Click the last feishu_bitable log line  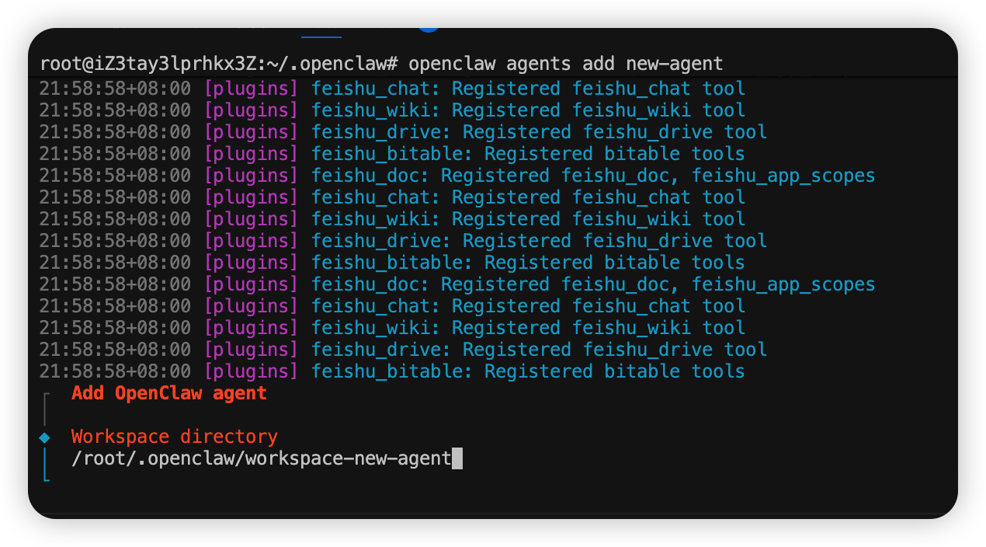coord(528,371)
